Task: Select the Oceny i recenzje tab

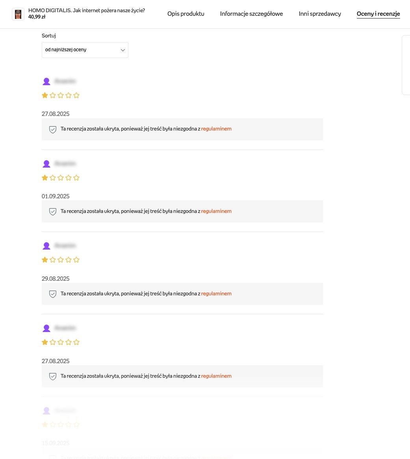Action: [x=378, y=14]
